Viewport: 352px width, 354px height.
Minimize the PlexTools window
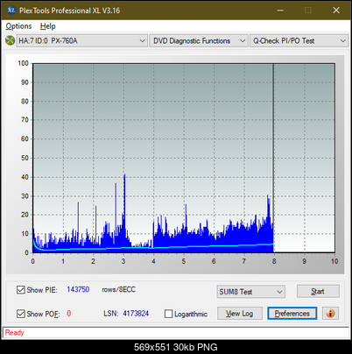280,11
